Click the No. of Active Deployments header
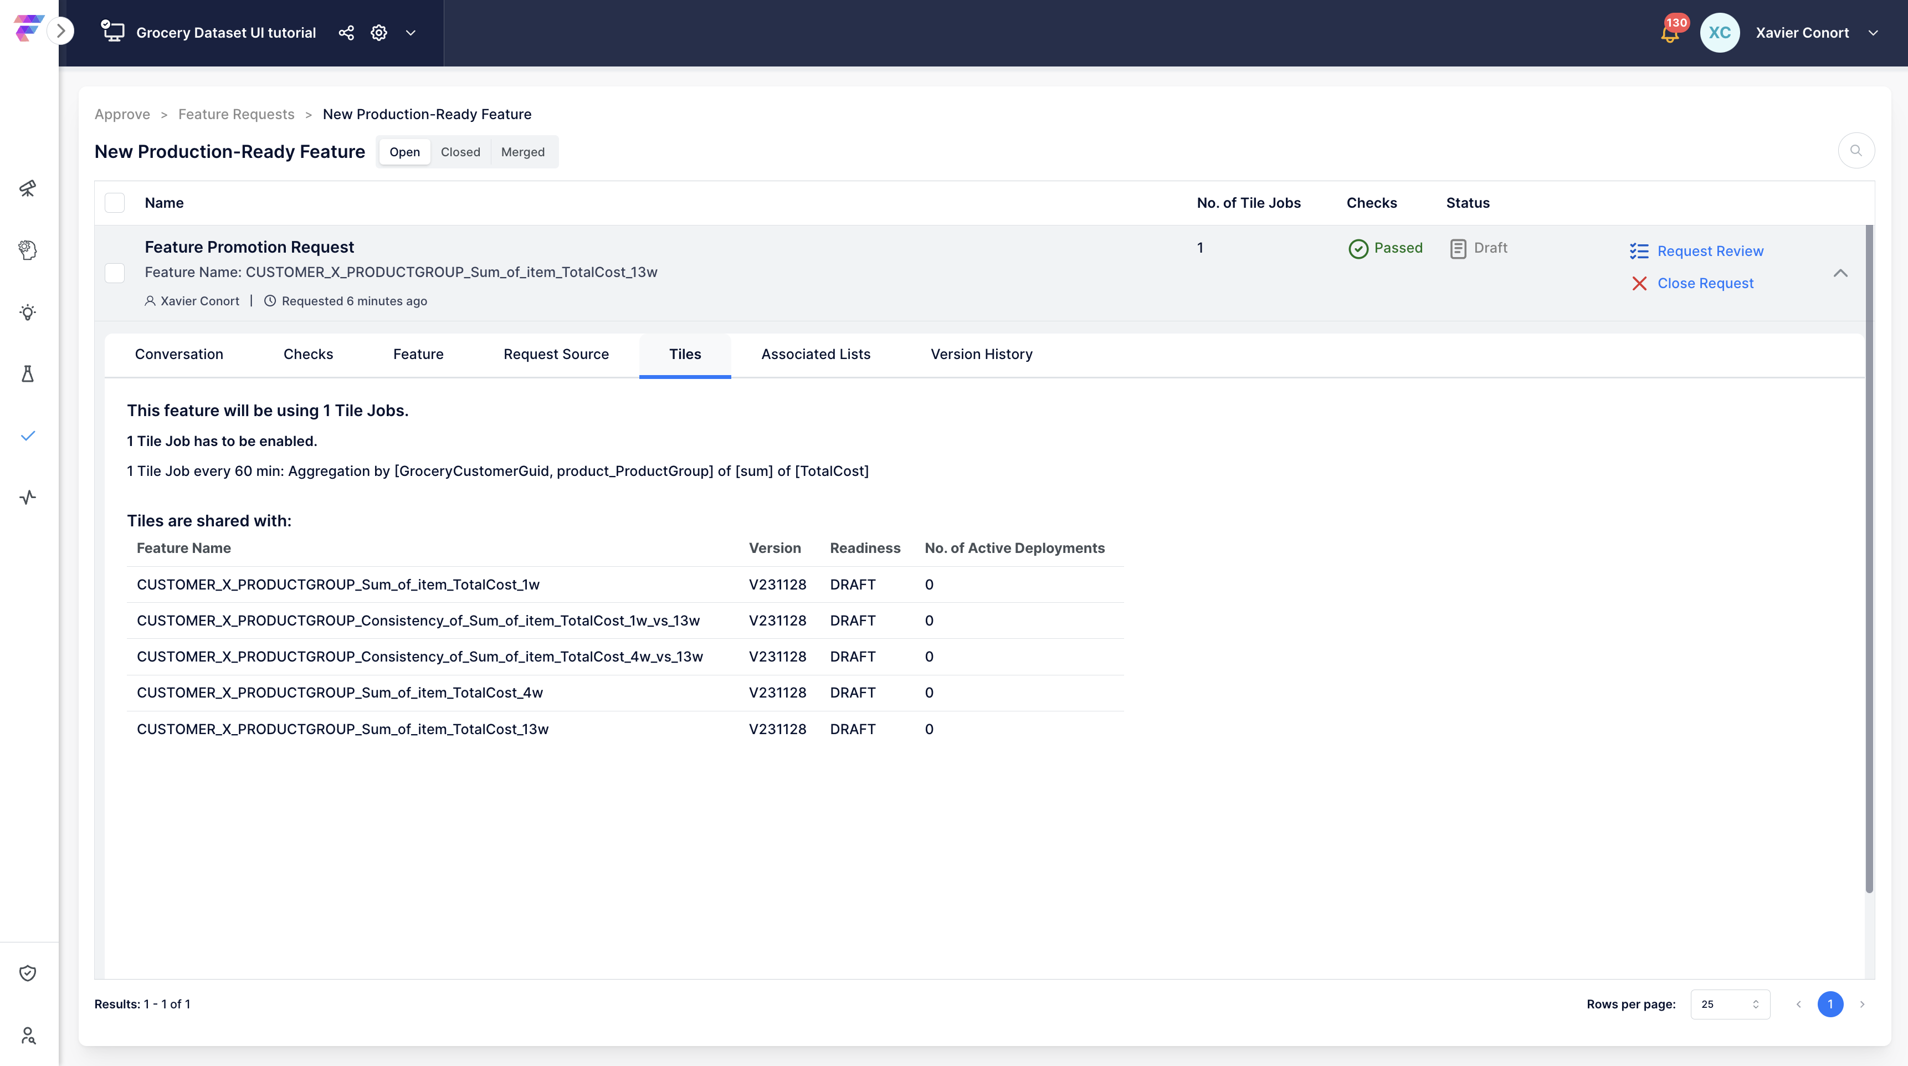 pyautogui.click(x=1014, y=548)
